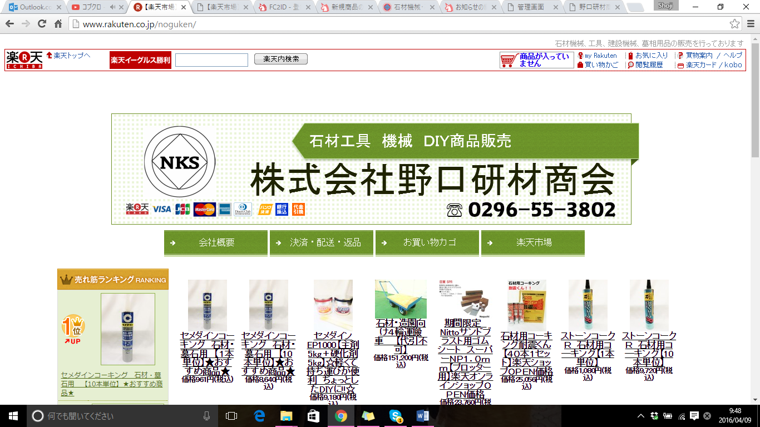Screen dimensions: 760x427
Task: Switch to the FC2ID tab
Action: click(285, 7)
